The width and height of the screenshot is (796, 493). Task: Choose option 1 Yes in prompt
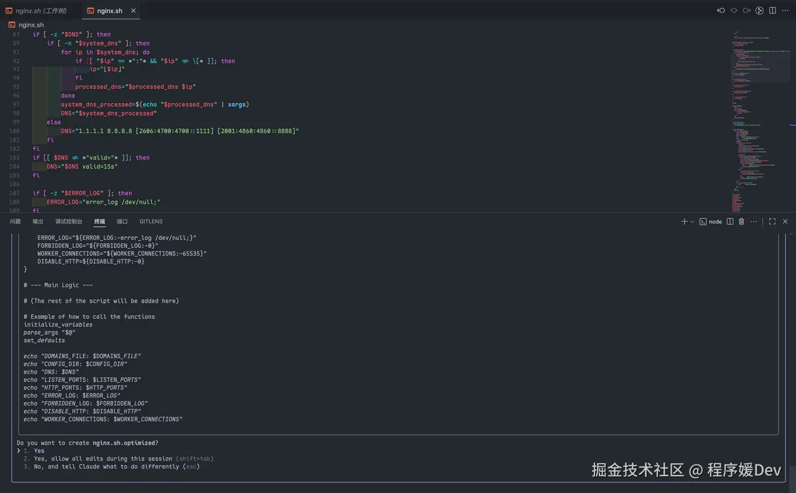coord(39,451)
